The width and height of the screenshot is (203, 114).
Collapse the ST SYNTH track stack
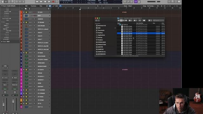[x=24, y=70]
